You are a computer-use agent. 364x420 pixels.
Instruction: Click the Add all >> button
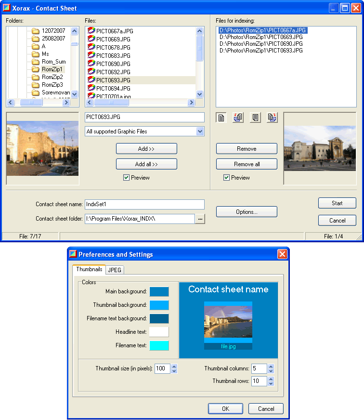coord(146,164)
